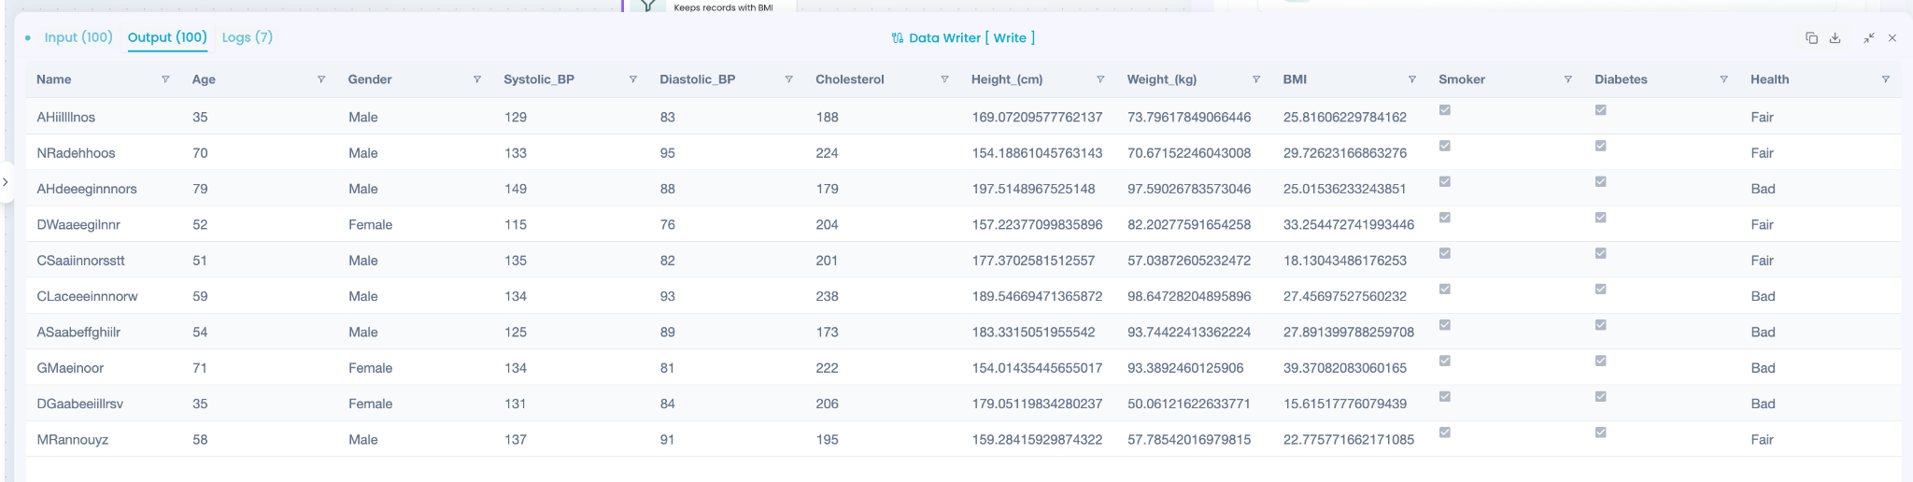Click height value 159.28415929874322
This screenshot has width=1913, height=482.
tap(1038, 440)
